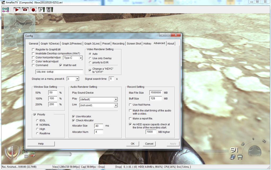Edit the Max File Size field
271x170 pixels.
tap(156, 93)
